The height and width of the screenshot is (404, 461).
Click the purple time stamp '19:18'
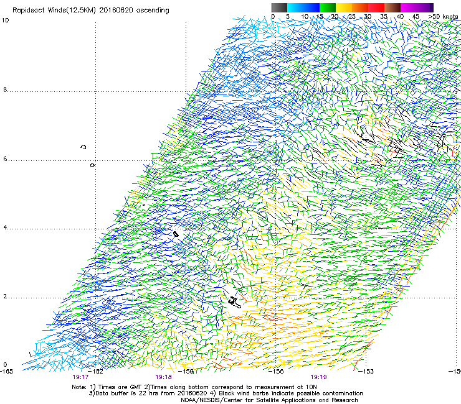(163, 377)
